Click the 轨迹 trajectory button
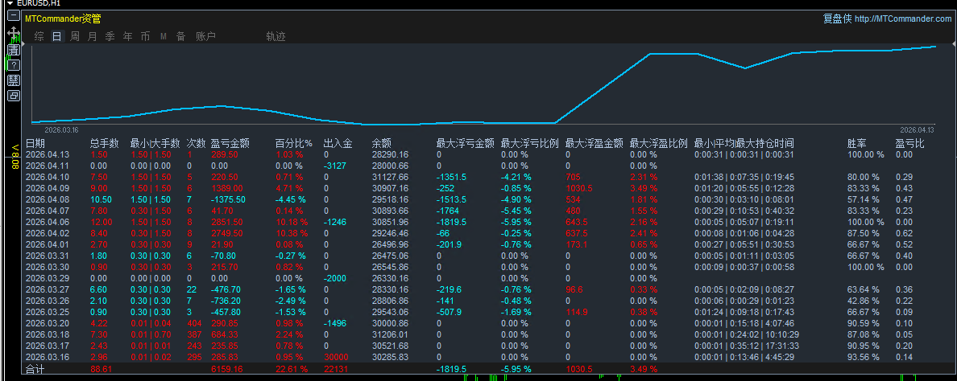The width and height of the screenshot is (957, 381). click(x=275, y=36)
